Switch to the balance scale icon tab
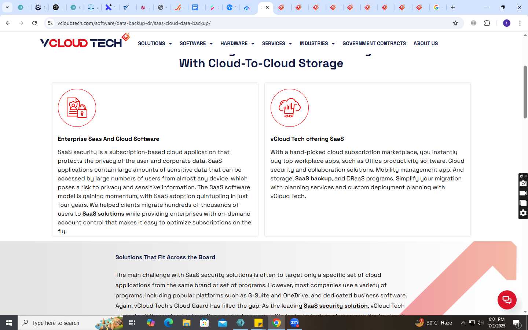528x330 pixels. point(91,7)
